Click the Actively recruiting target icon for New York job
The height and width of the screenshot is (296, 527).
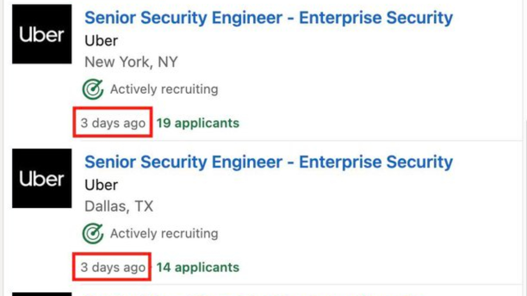tap(93, 89)
